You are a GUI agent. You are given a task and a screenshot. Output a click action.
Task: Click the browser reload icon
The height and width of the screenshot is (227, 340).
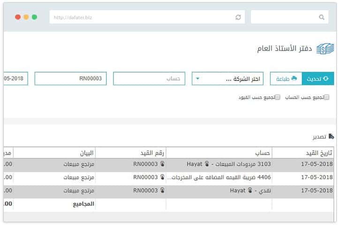[238, 17]
